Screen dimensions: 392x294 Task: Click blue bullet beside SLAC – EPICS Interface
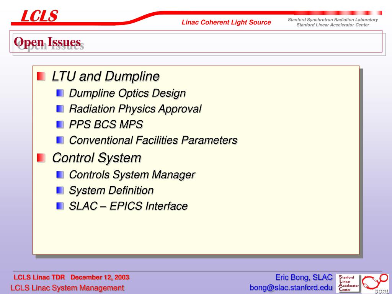click(x=60, y=206)
